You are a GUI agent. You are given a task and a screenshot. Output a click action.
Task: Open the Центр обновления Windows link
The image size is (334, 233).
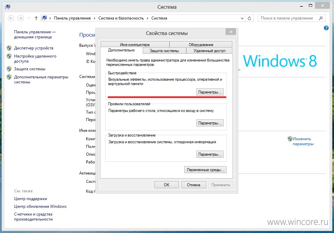(x=40, y=206)
